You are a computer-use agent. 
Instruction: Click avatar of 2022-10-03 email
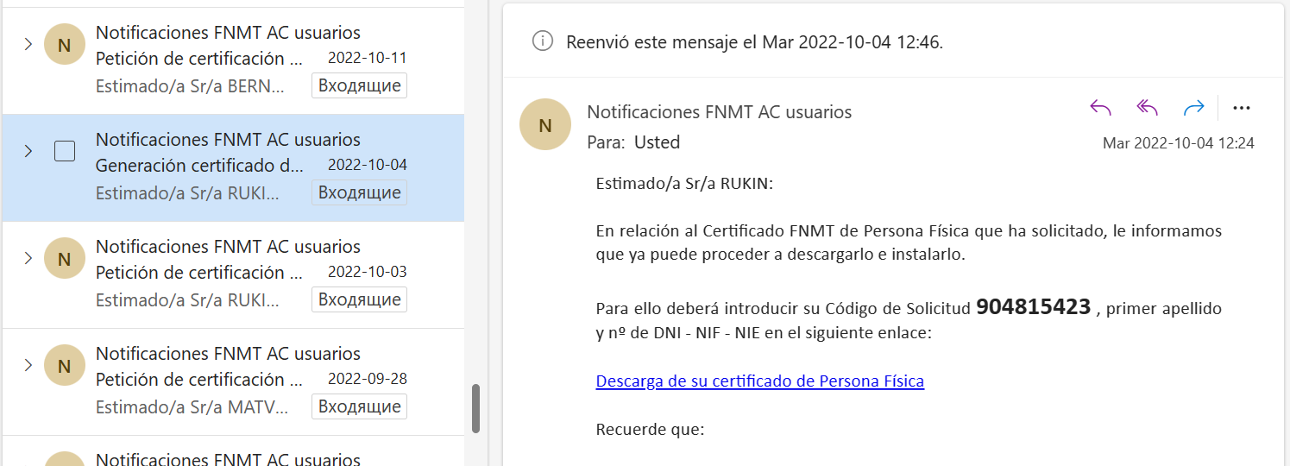[x=64, y=259]
